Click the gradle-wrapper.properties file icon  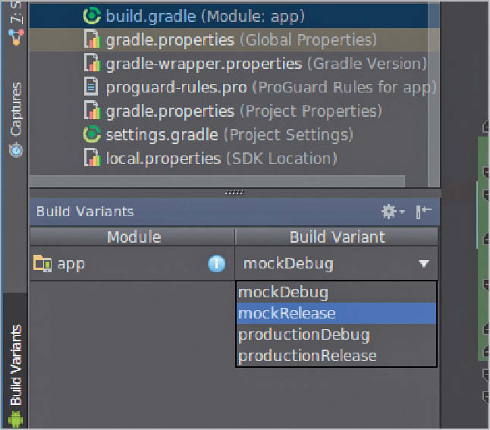(x=93, y=64)
